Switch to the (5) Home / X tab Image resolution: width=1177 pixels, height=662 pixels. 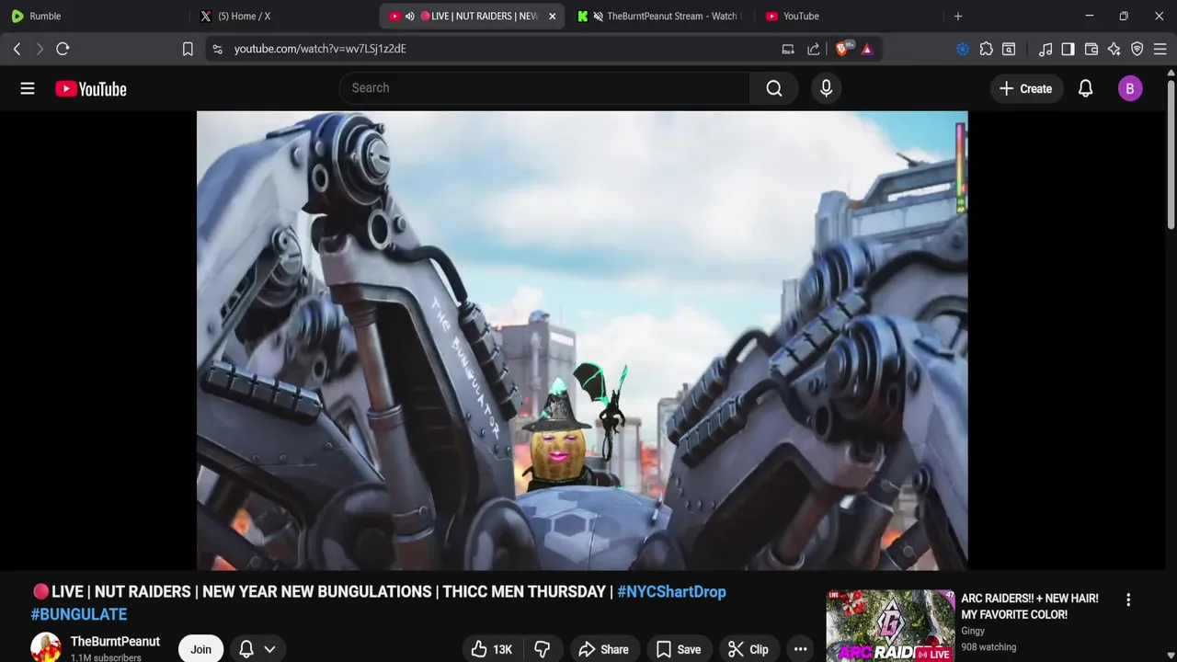pyautogui.click(x=283, y=16)
